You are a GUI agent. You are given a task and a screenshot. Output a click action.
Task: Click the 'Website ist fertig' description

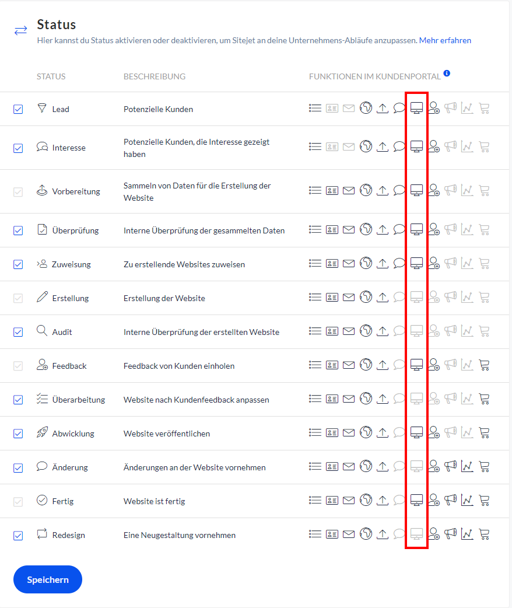coord(155,501)
